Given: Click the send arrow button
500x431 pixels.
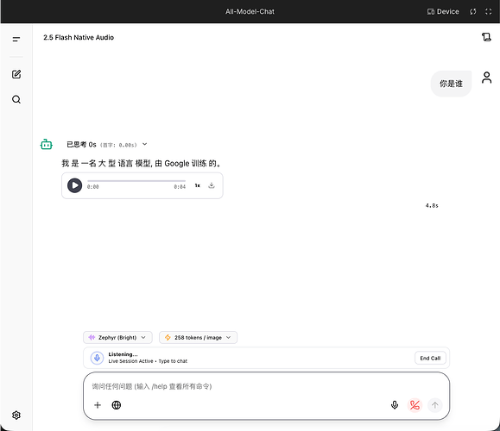Looking at the screenshot, I should (x=435, y=405).
